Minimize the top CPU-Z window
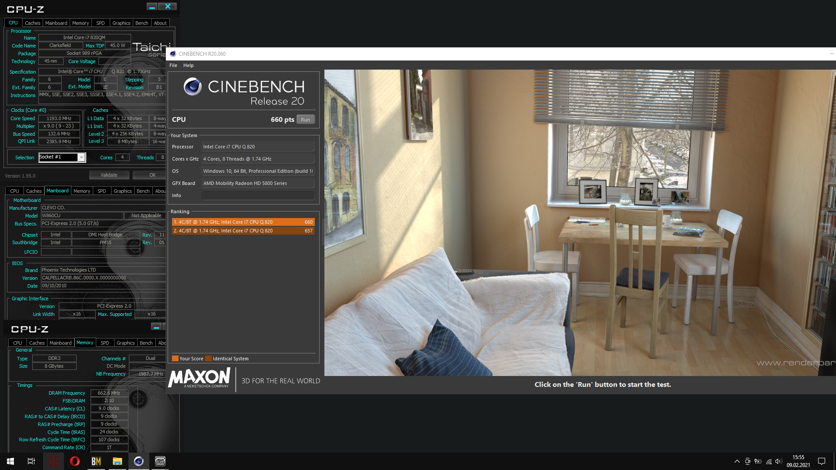Viewport: 836px width, 470px height. [152, 7]
